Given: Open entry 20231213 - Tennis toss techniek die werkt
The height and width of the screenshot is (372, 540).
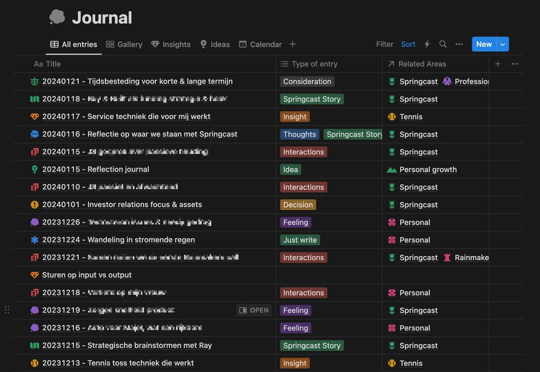Looking at the screenshot, I should [118, 363].
